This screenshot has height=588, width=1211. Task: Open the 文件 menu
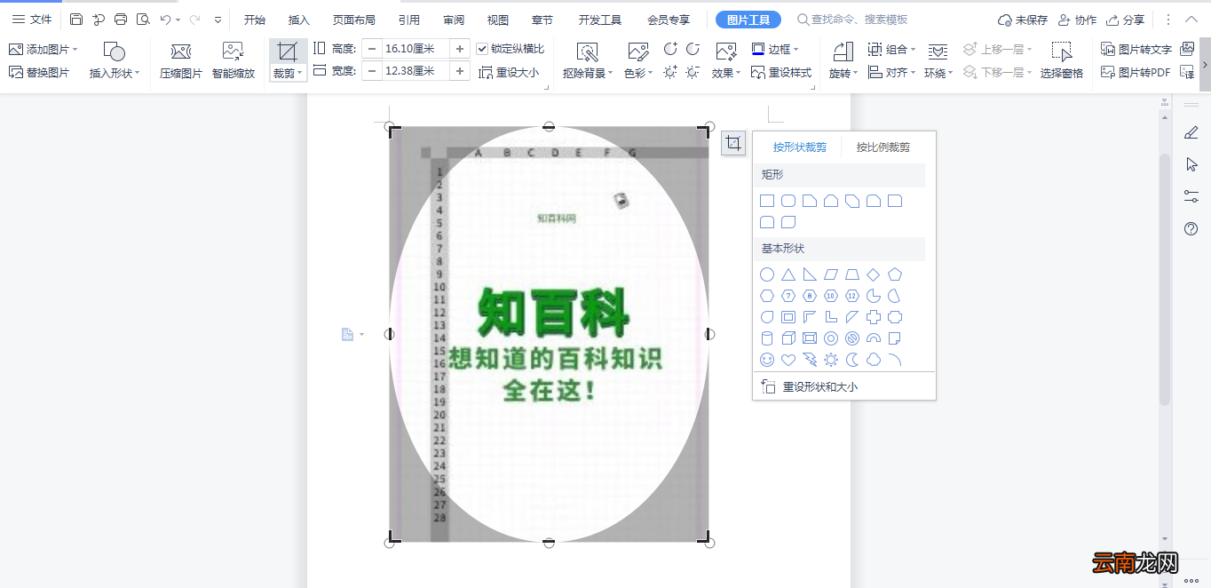(32, 20)
